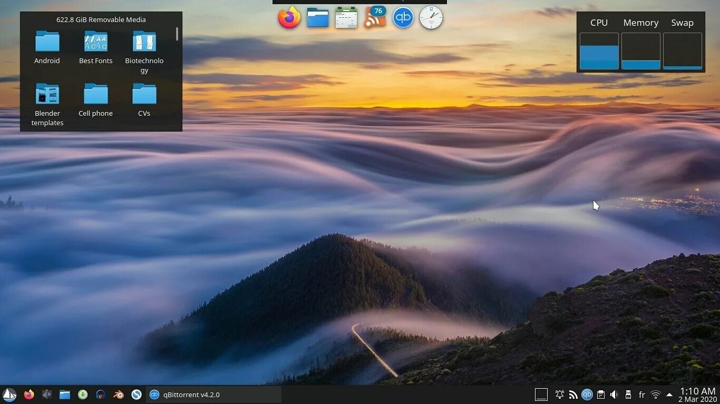Open the video editor taskbar launcher
This screenshot has height=404, width=720.
click(x=47, y=395)
